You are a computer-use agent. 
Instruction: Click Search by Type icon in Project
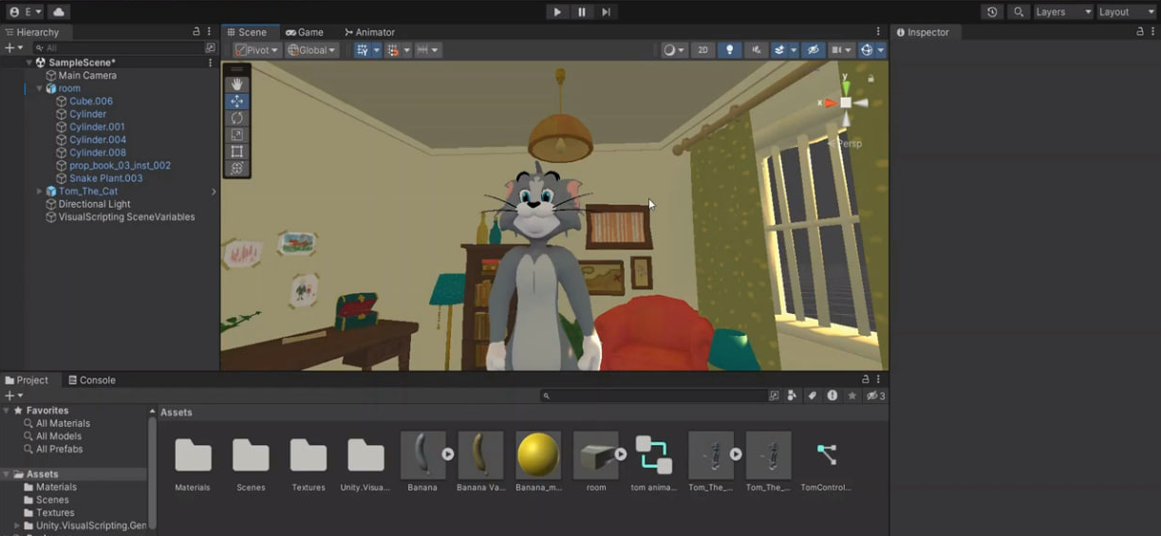(x=793, y=396)
